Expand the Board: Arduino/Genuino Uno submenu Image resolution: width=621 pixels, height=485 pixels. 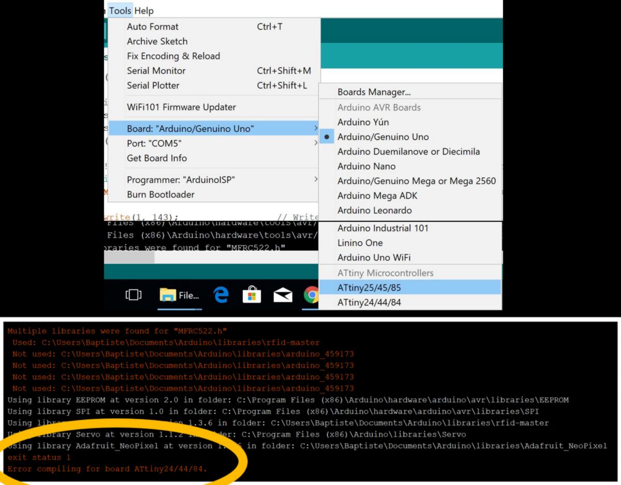(x=214, y=128)
